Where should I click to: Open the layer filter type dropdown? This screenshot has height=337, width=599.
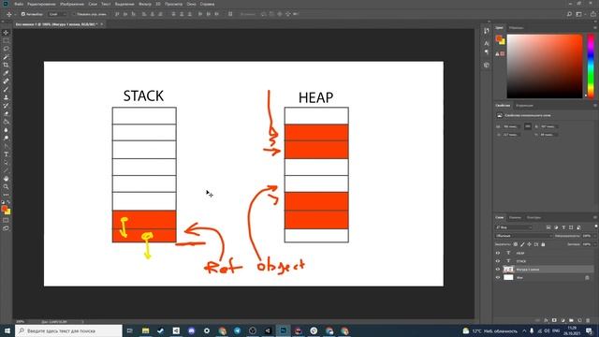pyautogui.click(x=514, y=227)
